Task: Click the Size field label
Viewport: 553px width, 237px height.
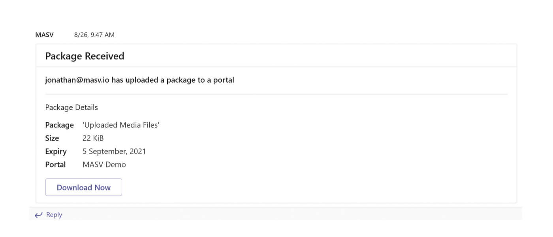Action: point(52,138)
